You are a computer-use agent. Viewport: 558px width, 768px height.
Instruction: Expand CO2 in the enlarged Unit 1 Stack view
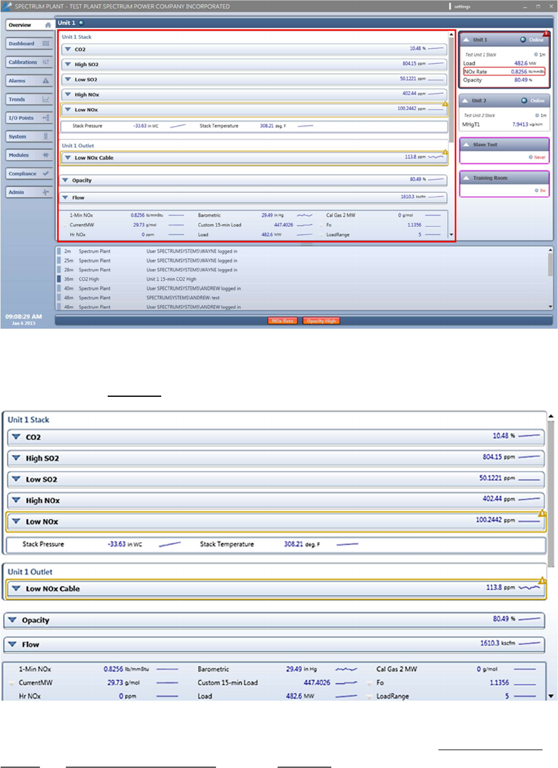(16, 437)
